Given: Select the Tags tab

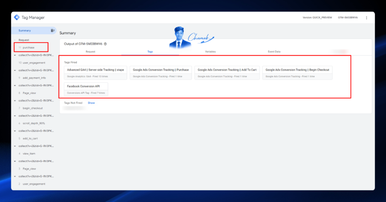Looking at the screenshot, I should point(150,52).
